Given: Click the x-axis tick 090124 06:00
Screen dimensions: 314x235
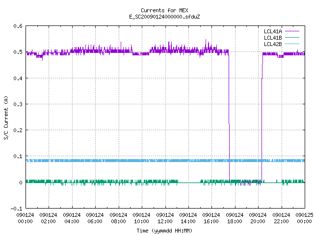Looking at the screenshot, I should 95,218.
